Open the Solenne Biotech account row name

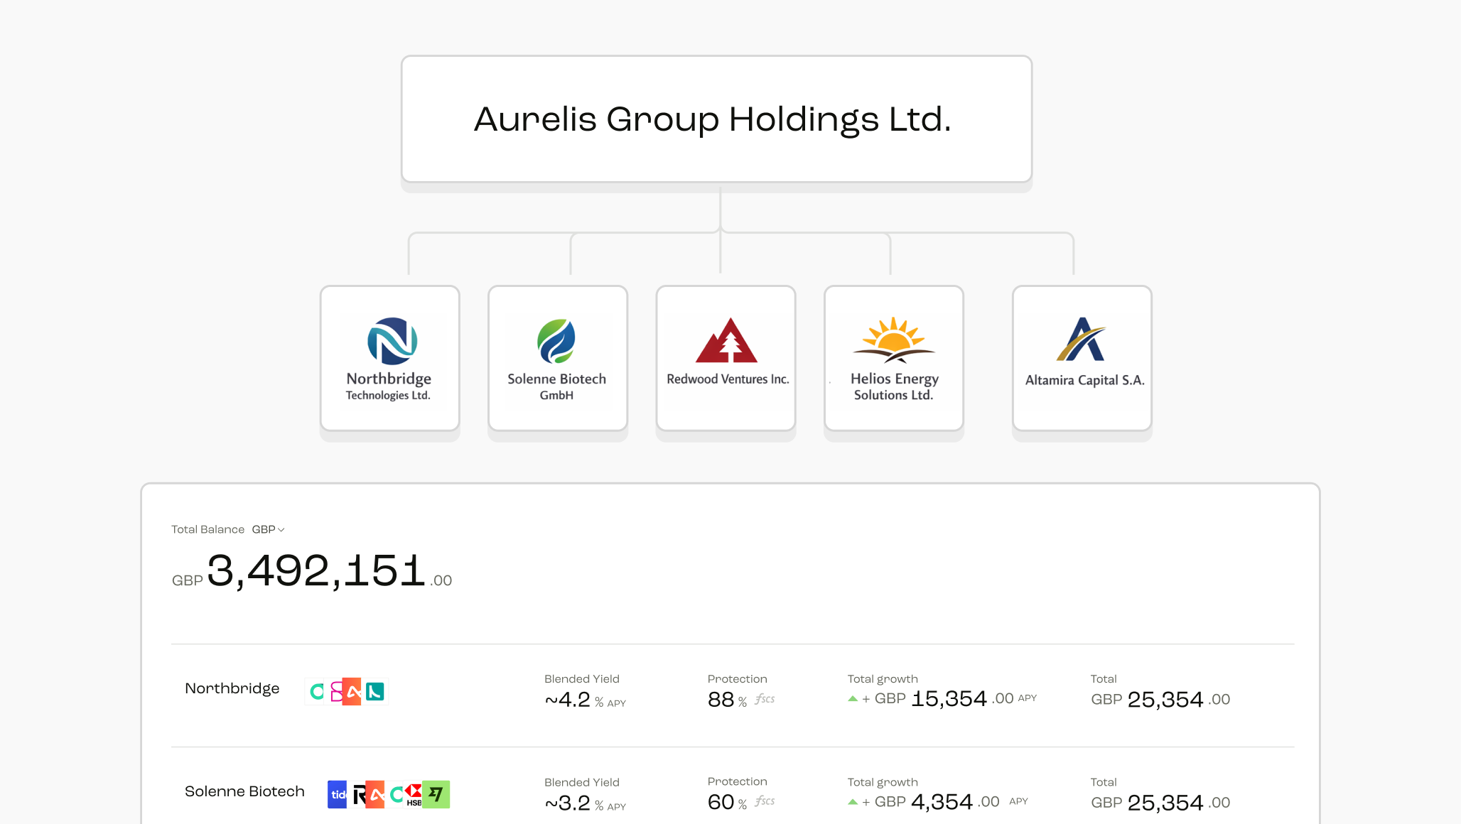pos(244,791)
